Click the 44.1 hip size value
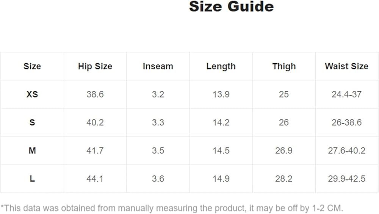This screenshot has width=379, height=214. tap(95, 179)
